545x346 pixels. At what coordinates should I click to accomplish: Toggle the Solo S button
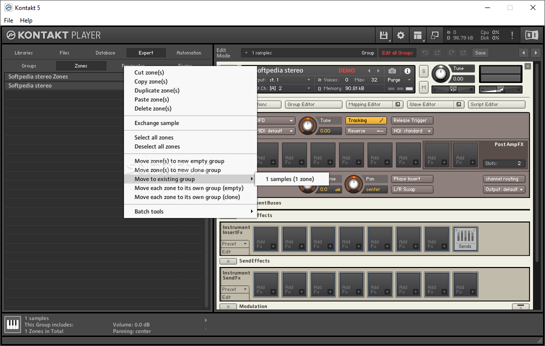[x=423, y=71]
